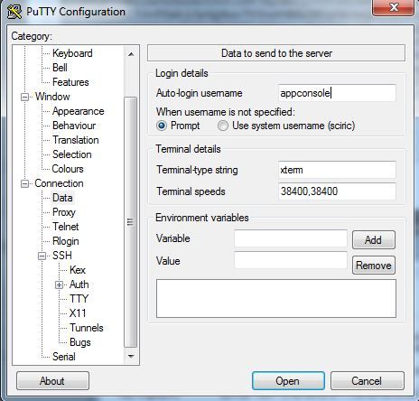Screen dimensions: 419x401
Task: Collapse the Window tree node
Action: coord(24,97)
